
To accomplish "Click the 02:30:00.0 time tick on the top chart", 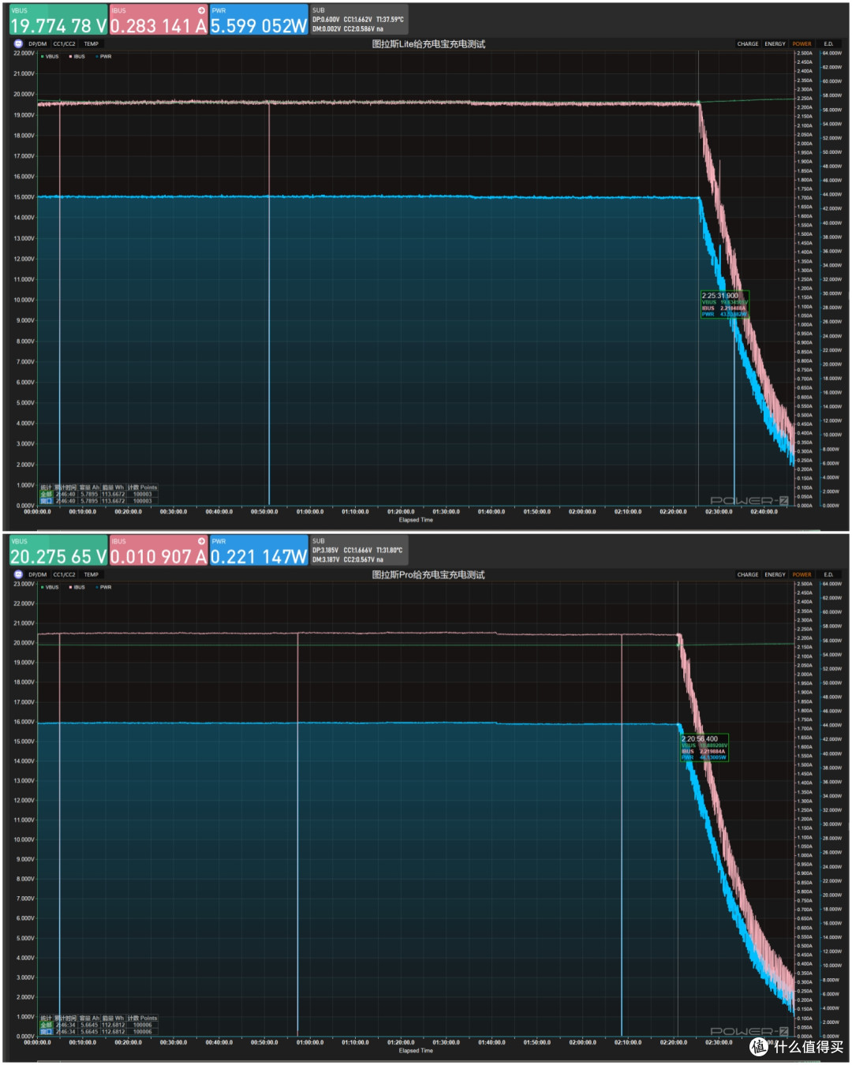I will click(x=719, y=512).
